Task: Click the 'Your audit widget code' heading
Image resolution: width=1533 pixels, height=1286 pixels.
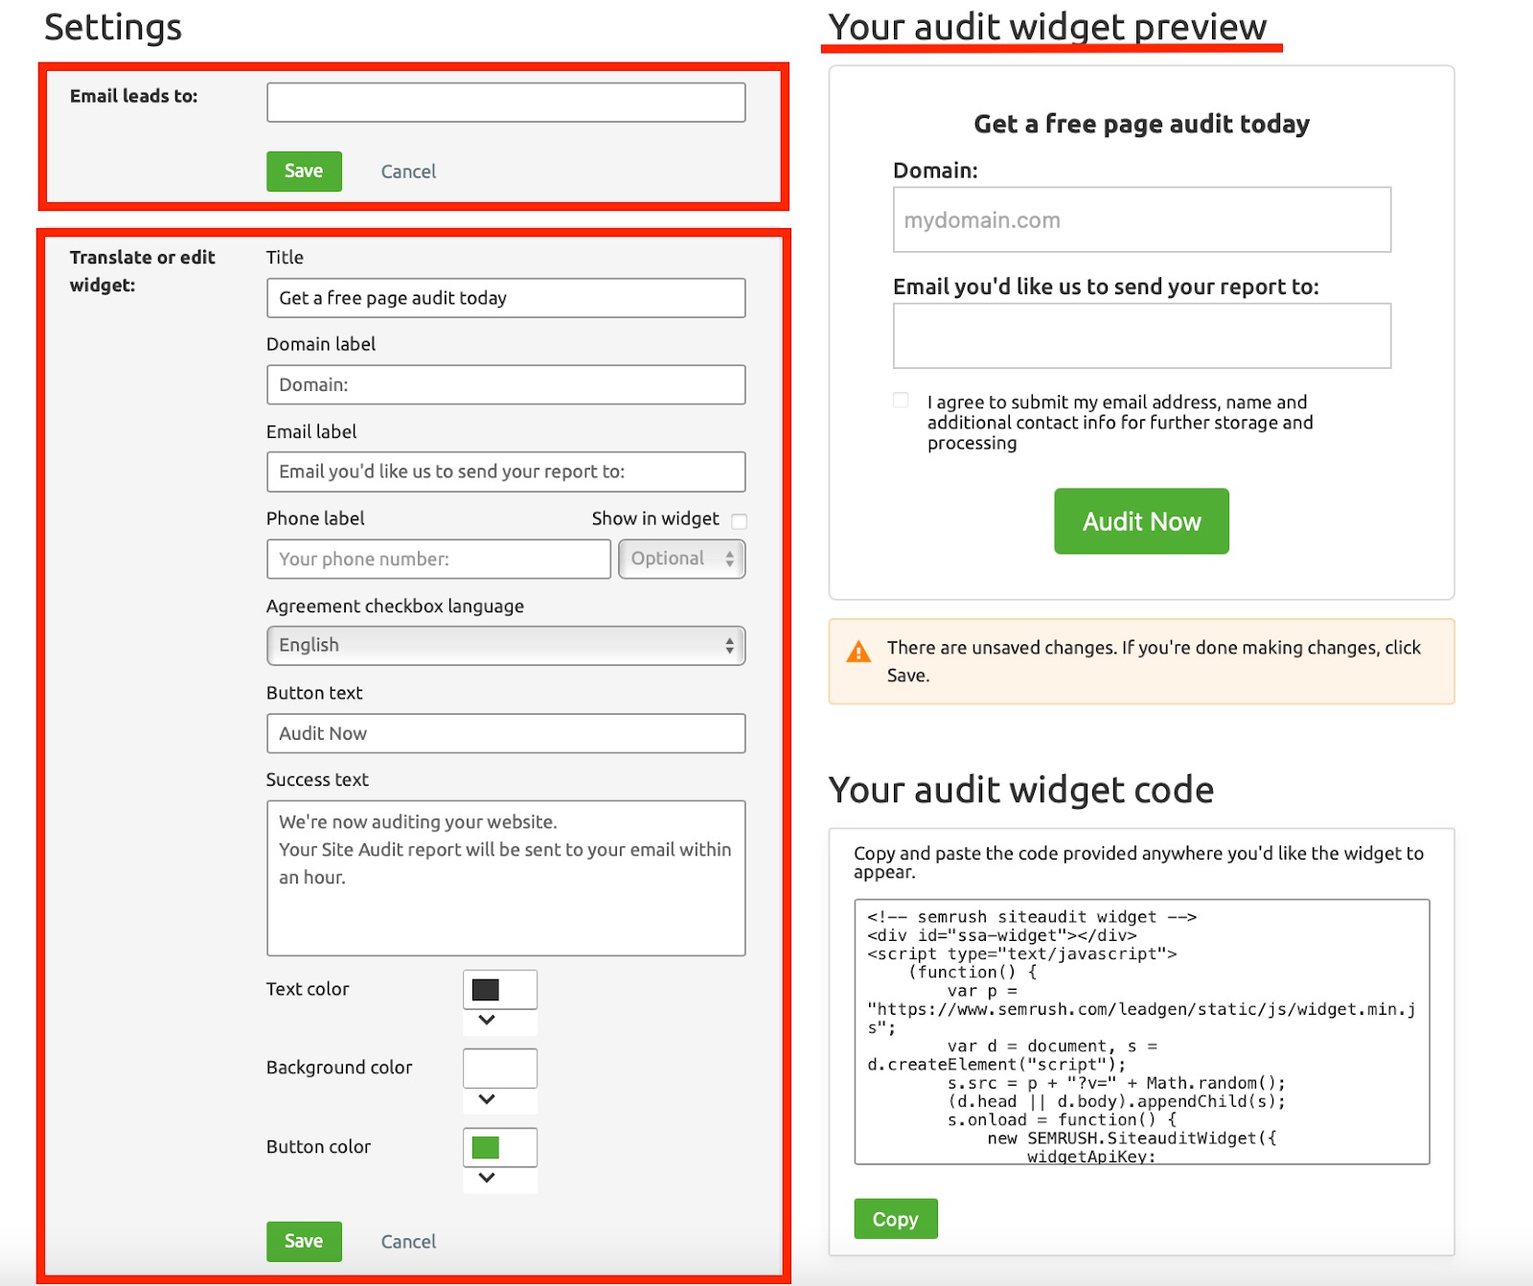Action: point(1021,791)
